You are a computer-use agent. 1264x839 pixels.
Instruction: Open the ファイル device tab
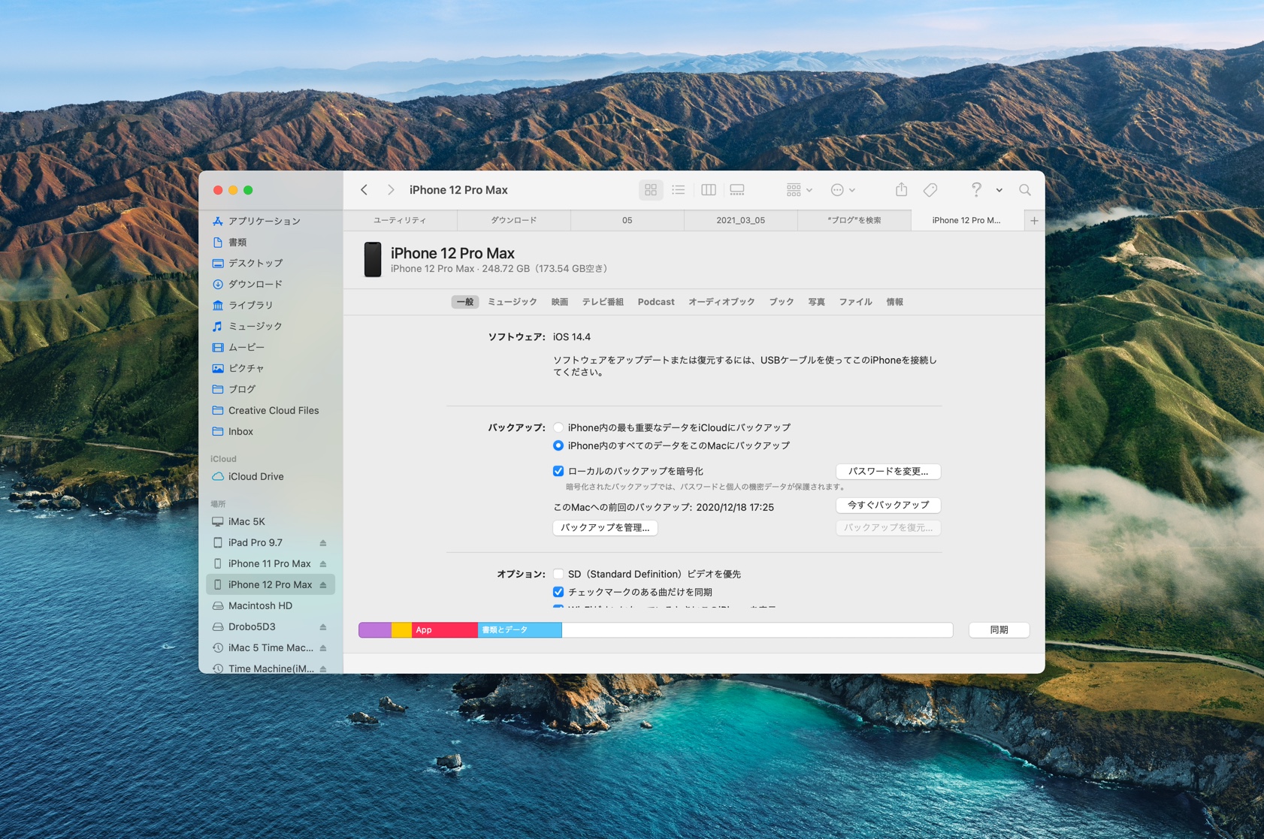(856, 302)
